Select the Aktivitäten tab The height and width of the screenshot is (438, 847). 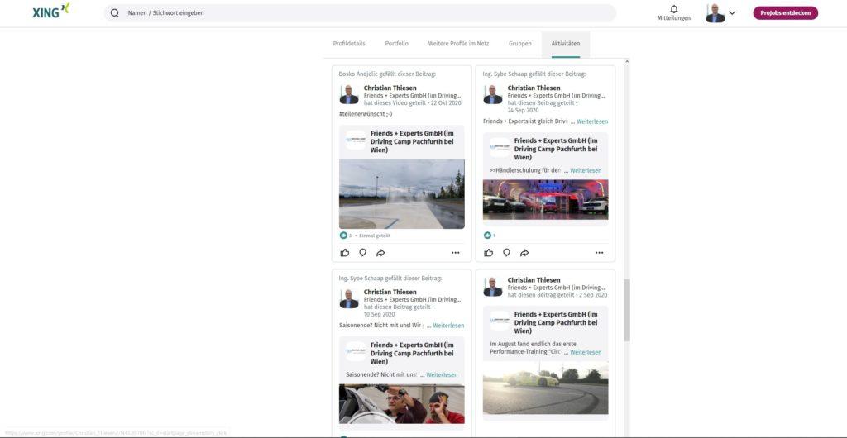(566, 44)
